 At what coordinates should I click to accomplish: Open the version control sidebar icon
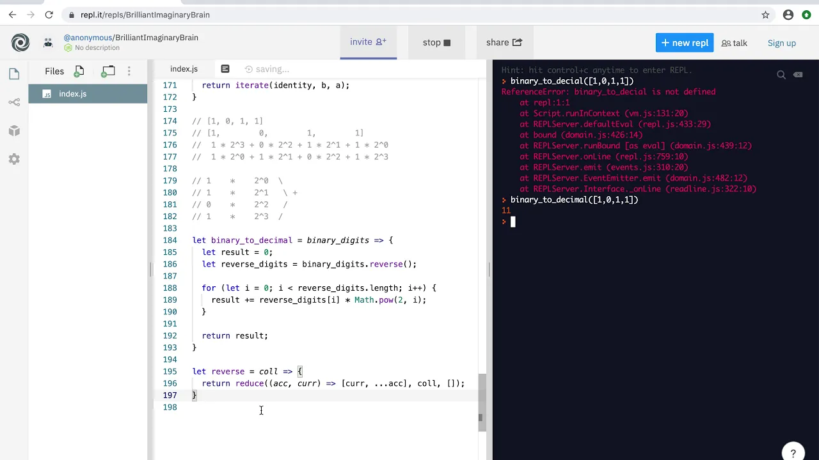tap(14, 102)
